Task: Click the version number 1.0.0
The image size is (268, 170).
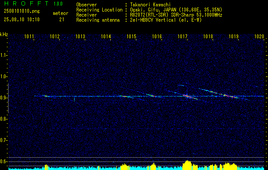Action: click(58, 4)
